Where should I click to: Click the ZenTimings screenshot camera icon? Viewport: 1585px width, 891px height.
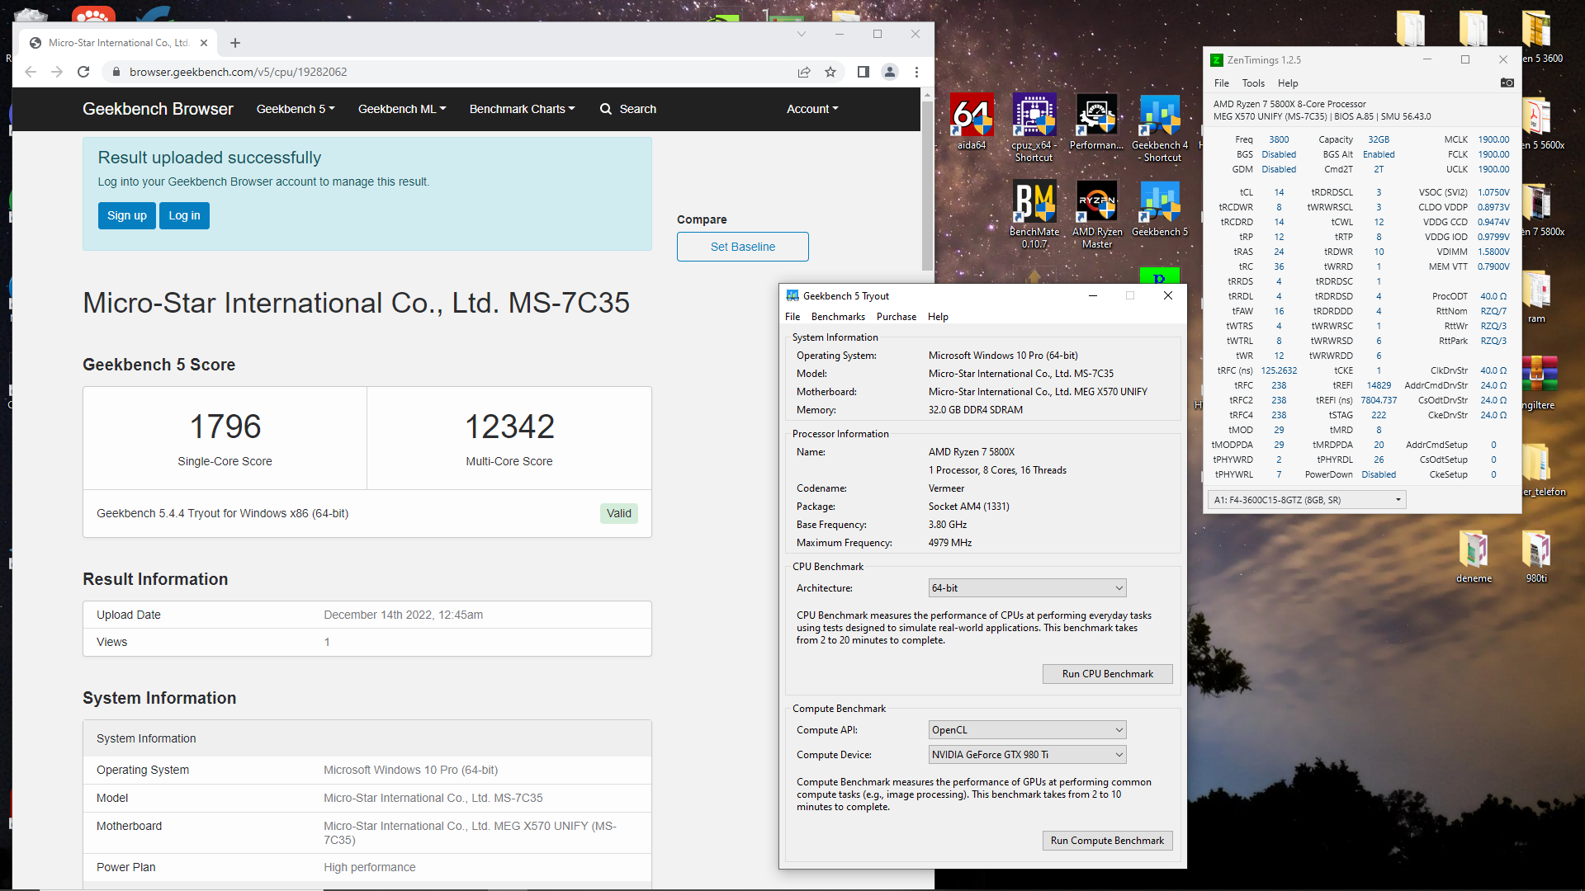1507,82
